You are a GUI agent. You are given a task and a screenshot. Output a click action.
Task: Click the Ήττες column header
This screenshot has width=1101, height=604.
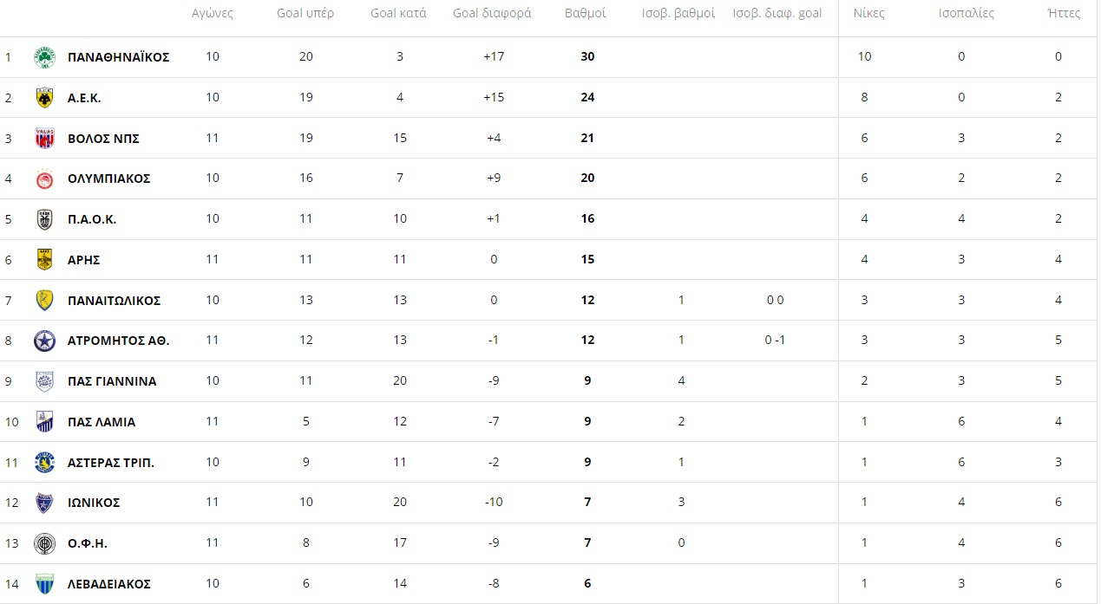(1065, 14)
